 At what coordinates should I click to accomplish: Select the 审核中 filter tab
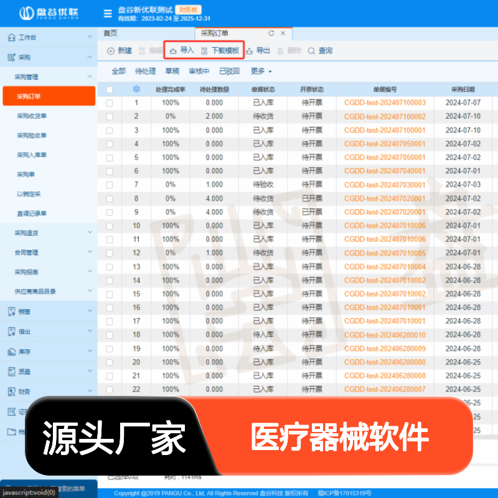(x=199, y=71)
